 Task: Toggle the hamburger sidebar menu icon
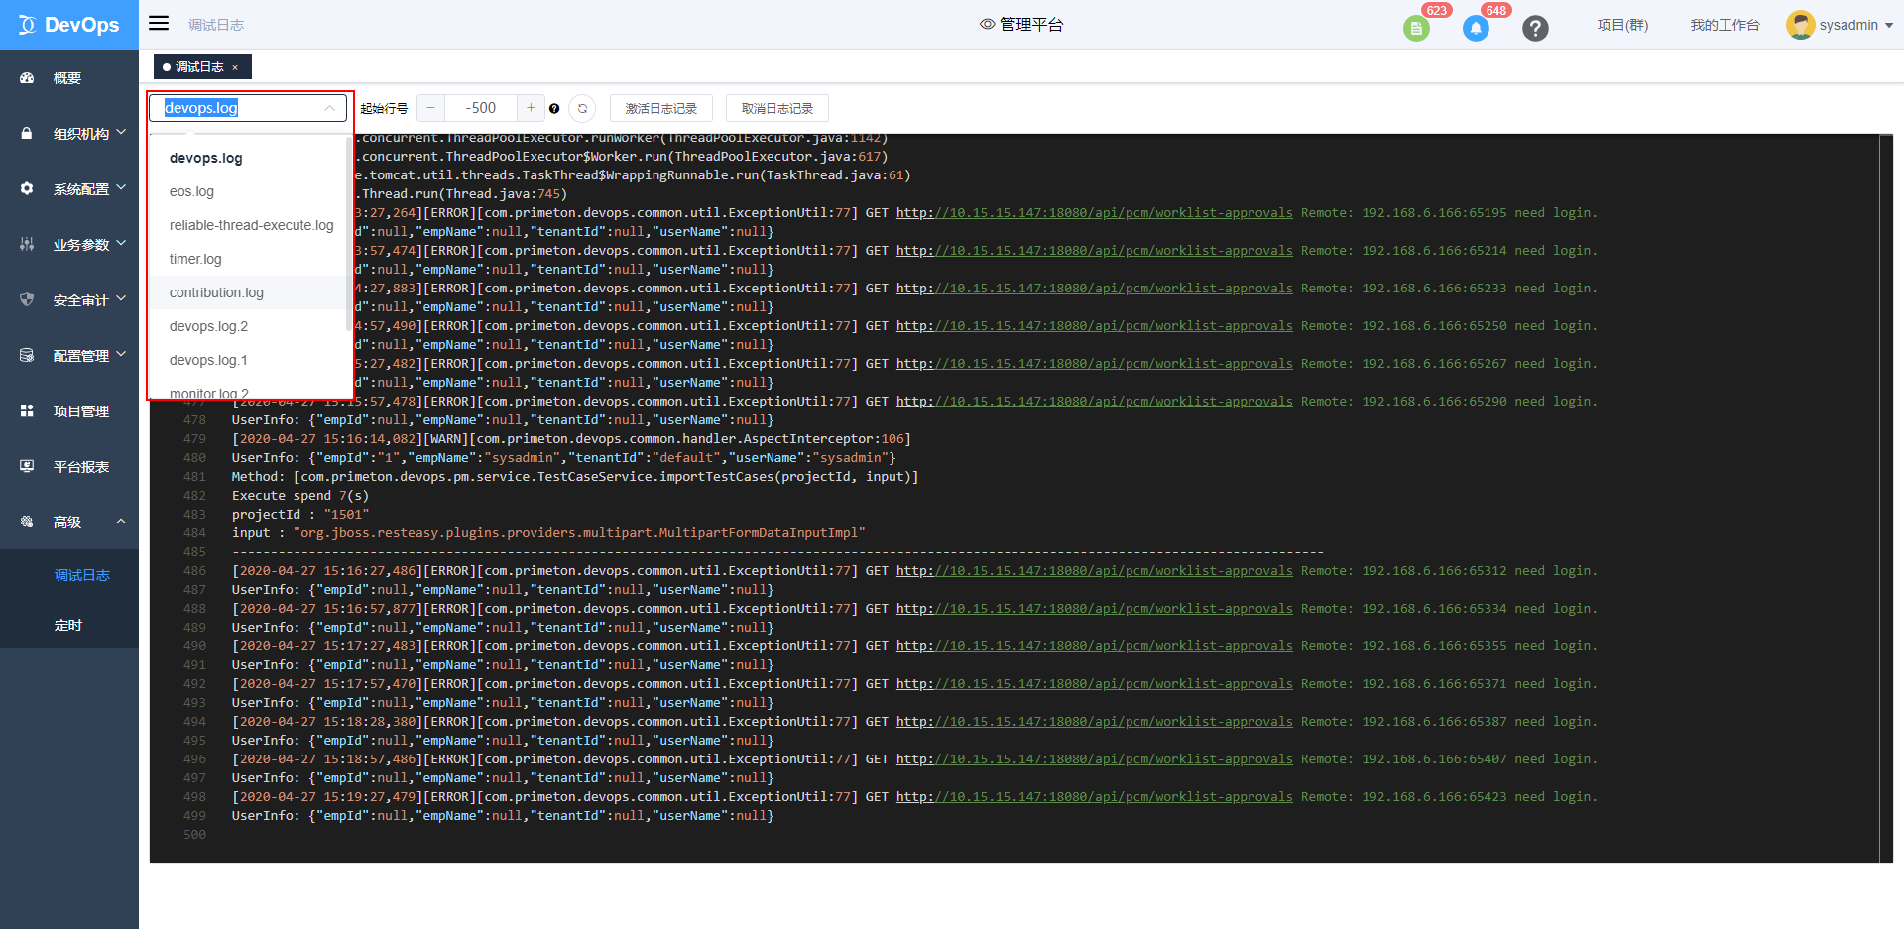(x=159, y=23)
